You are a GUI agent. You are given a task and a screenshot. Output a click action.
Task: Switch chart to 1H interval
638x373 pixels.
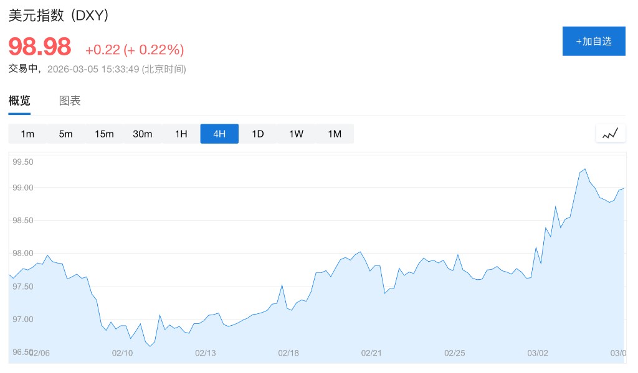point(181,134)
